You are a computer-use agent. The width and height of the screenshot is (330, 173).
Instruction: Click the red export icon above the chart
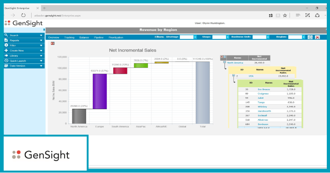click(x=53, y=44)
